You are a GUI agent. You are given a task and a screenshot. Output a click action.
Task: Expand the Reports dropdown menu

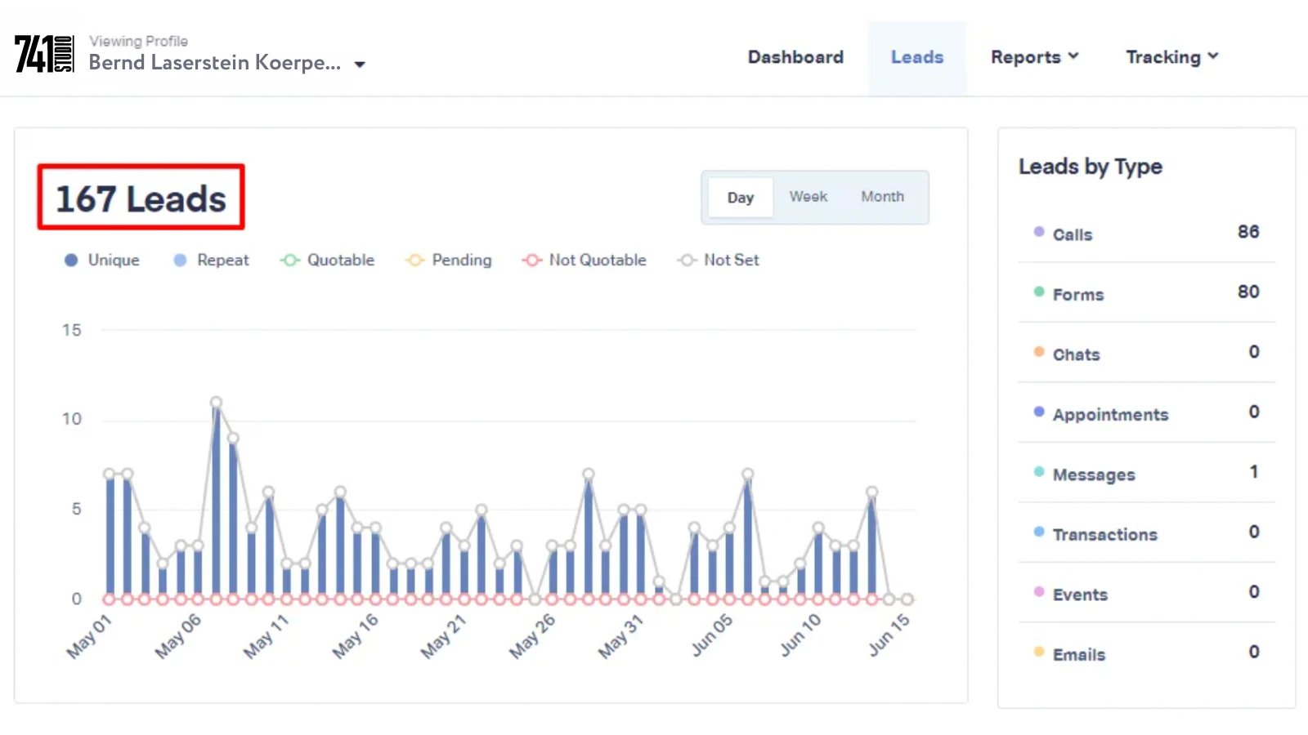click(x=1034, y=57)
